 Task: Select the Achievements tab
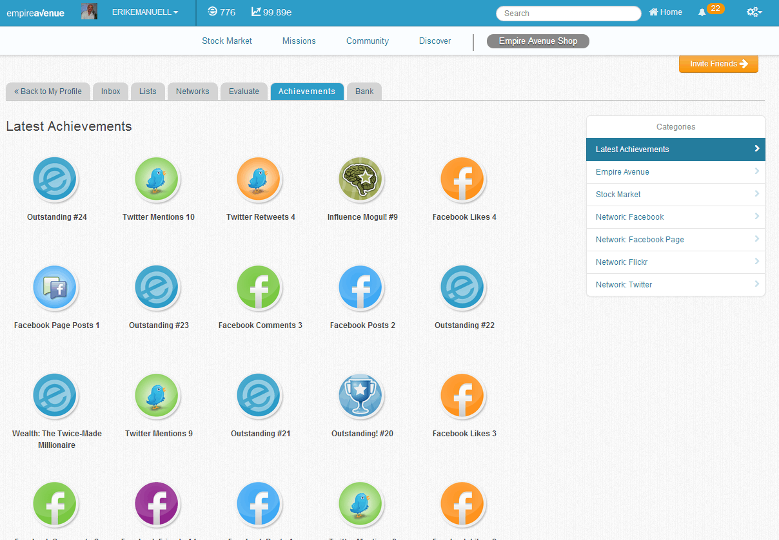click(307, 92)
